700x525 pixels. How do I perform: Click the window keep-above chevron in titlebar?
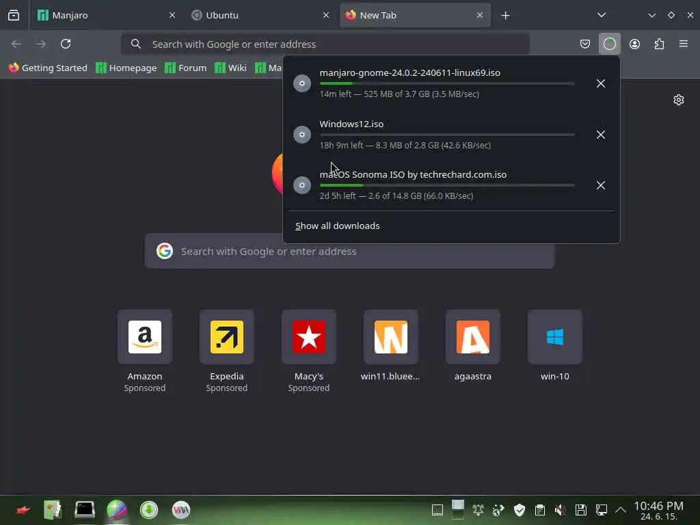[x=651, y=15]
